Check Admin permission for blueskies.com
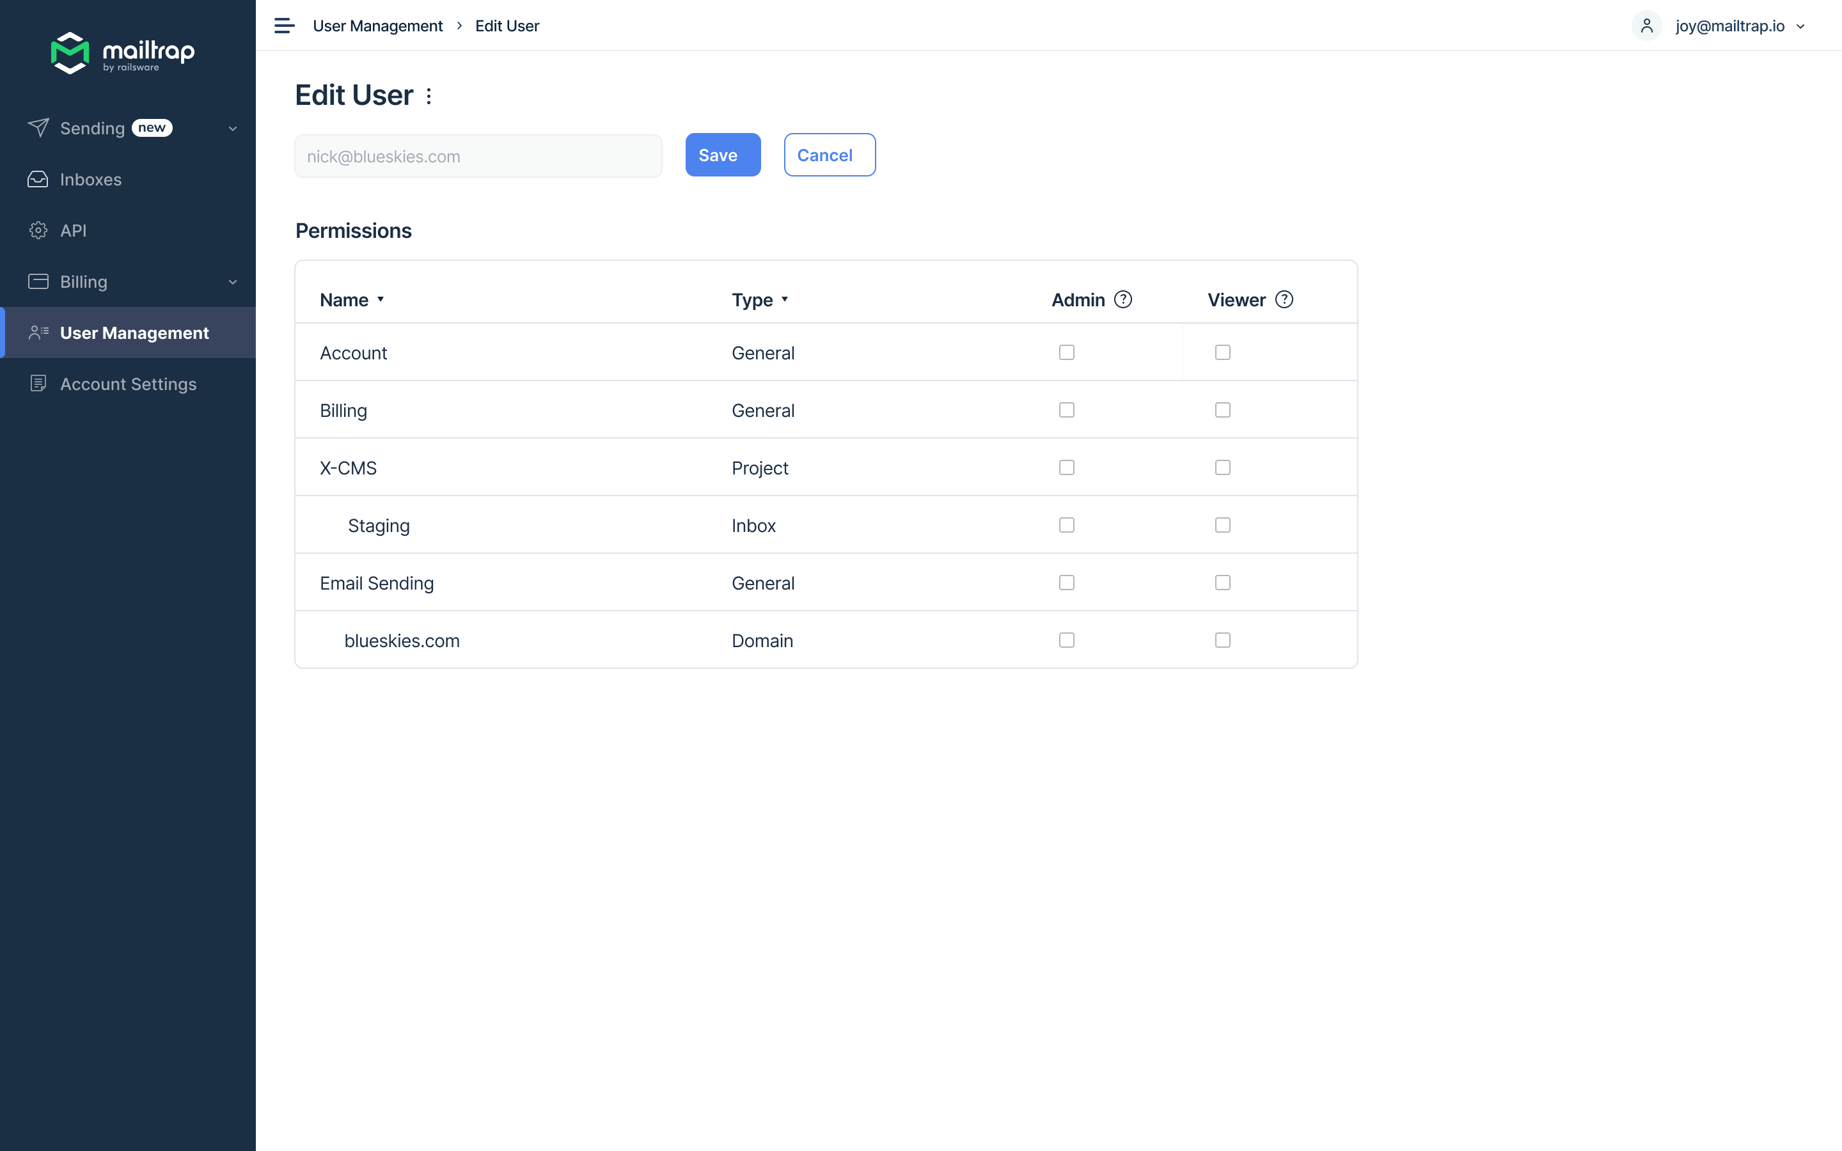Viewport: 1842px width, 1151px height. click(x=1066, y=640)
